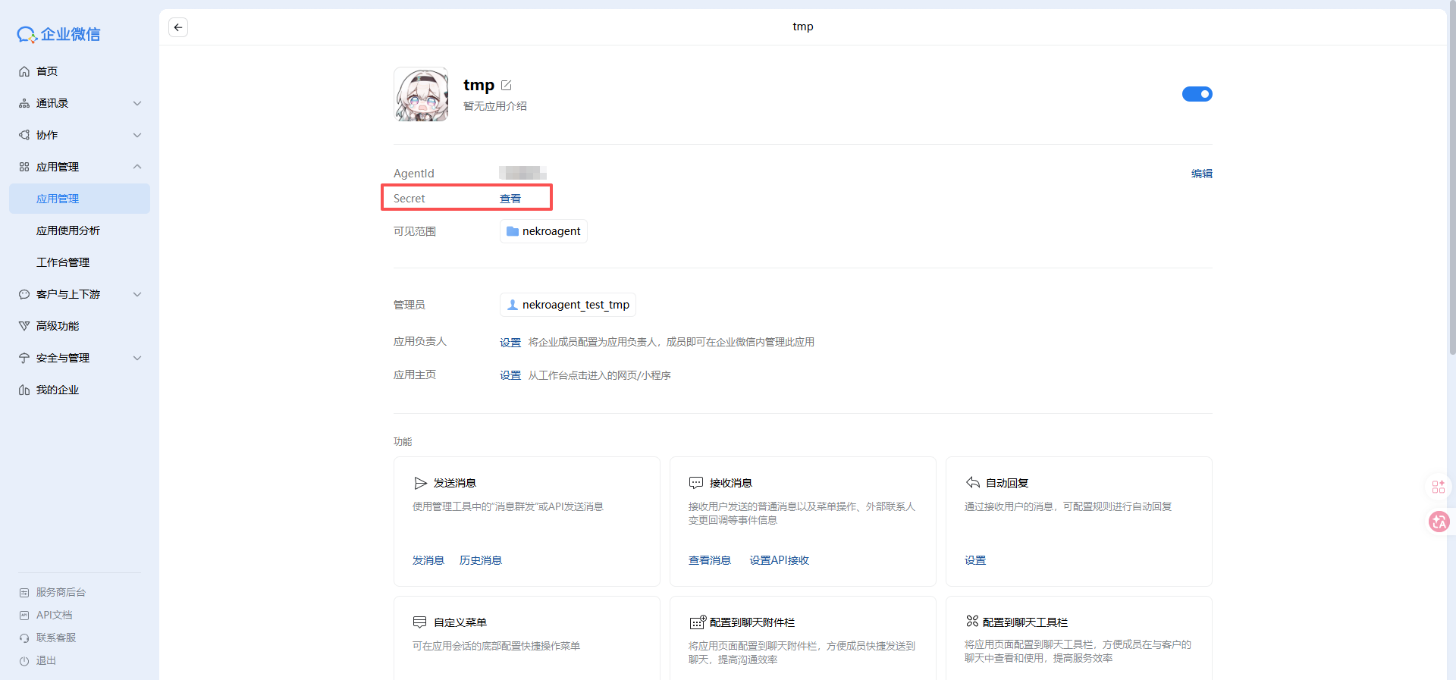Screen dimensions: 1456x680
Task: Click the tmp app avatar image
Action: click(421, 94)
